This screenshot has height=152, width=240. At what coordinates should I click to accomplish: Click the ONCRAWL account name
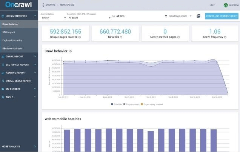234,5
